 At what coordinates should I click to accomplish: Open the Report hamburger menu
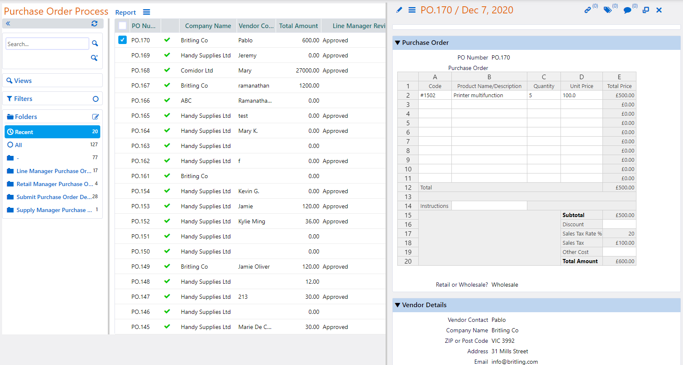[146, 12]
